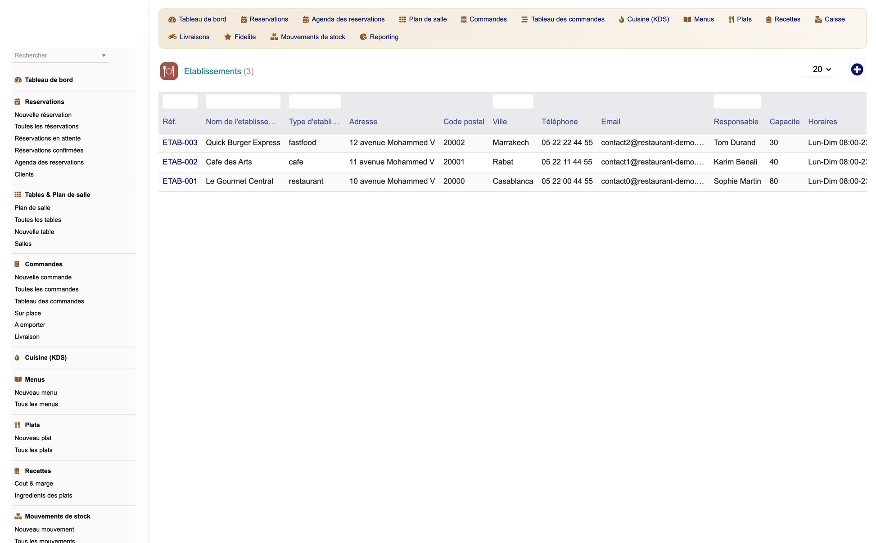The height and width of the screenshot is (543, 876).
Task: Switch to the Caisse tab label
Action: [835, 19]
